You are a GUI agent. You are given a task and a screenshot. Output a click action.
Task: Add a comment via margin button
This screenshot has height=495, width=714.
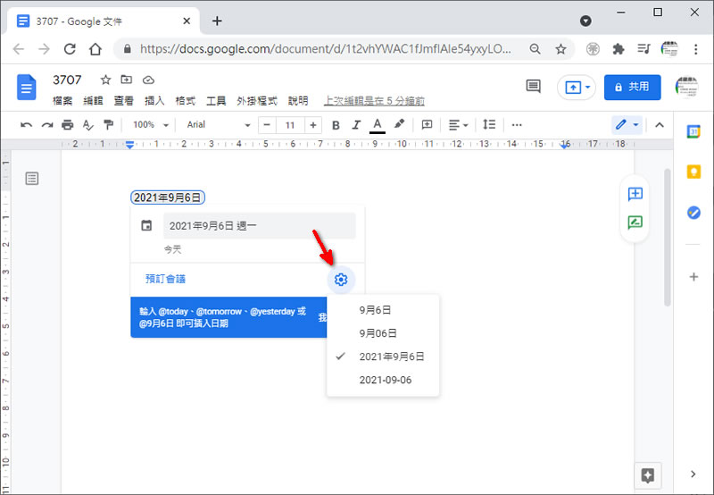coord(635,194)
